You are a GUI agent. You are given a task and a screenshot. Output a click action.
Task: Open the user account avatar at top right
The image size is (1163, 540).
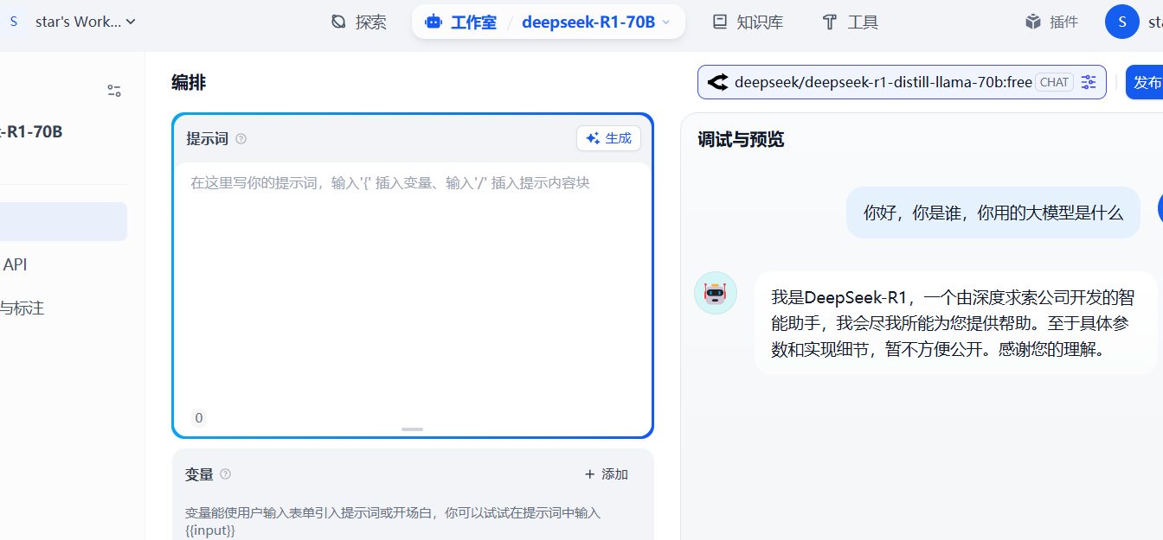1121,22
